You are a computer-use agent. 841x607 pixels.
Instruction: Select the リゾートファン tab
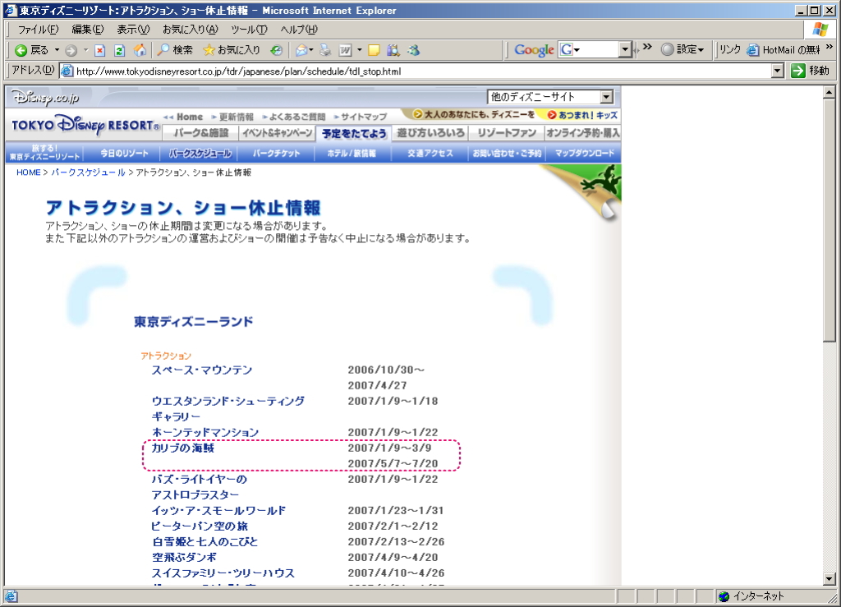coord(507,133)
